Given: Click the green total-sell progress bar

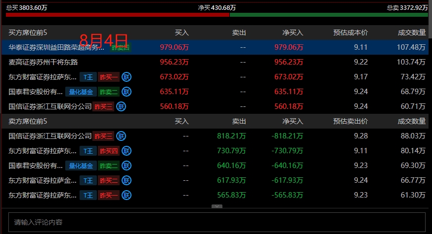Looking at the screenshot, I should [x=329, y=15].
